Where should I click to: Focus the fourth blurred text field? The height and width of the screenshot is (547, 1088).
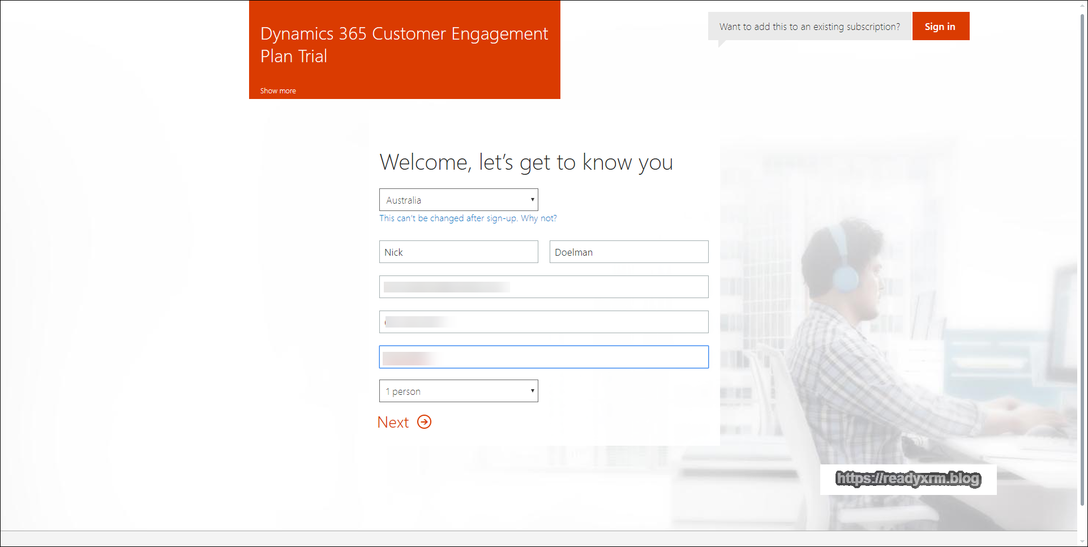coord(543,322)
